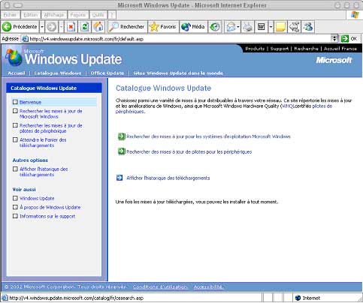
Task: Open the Rechercher search pane
Action: pos(127,26)
